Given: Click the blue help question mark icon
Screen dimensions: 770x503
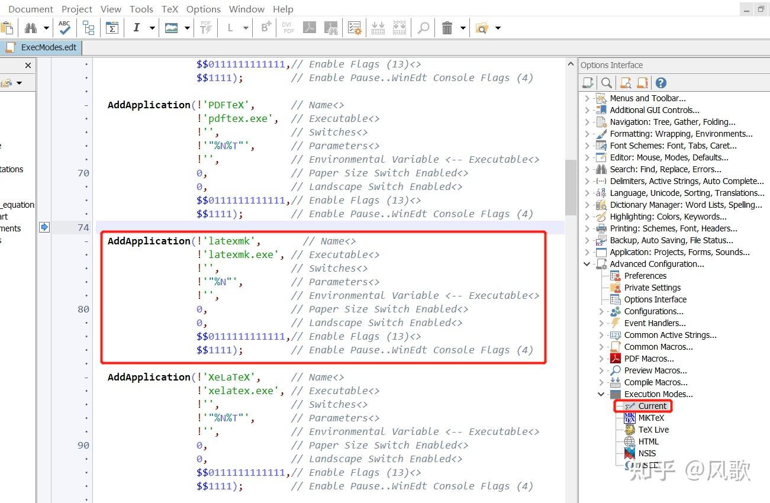Looking at the screenshot, I should (661, 83).
